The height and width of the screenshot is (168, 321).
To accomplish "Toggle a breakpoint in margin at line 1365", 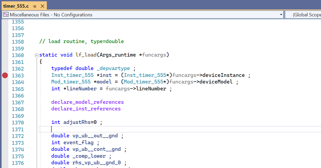I will click(5, 89).
